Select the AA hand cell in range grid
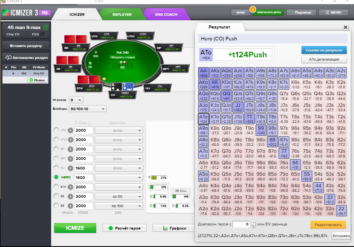 click(203, 73)
